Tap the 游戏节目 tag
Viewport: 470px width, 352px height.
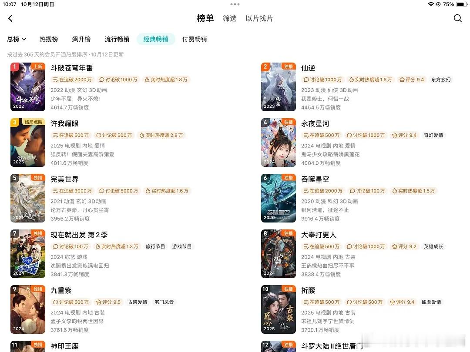(181, 247)
